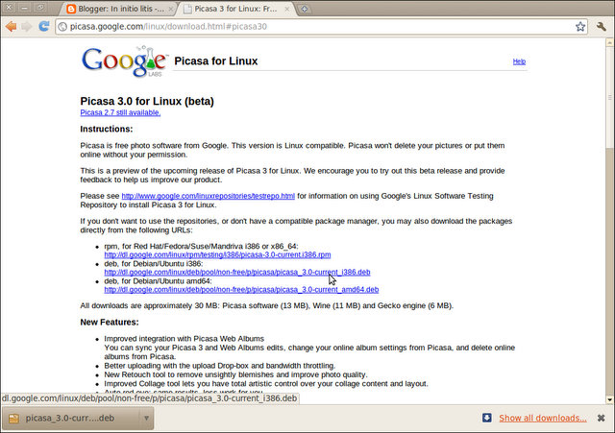This screenshot has width=615, height=433.
Task: Close the Picasa 3 for Linux tab
Action: click(287, 9)
